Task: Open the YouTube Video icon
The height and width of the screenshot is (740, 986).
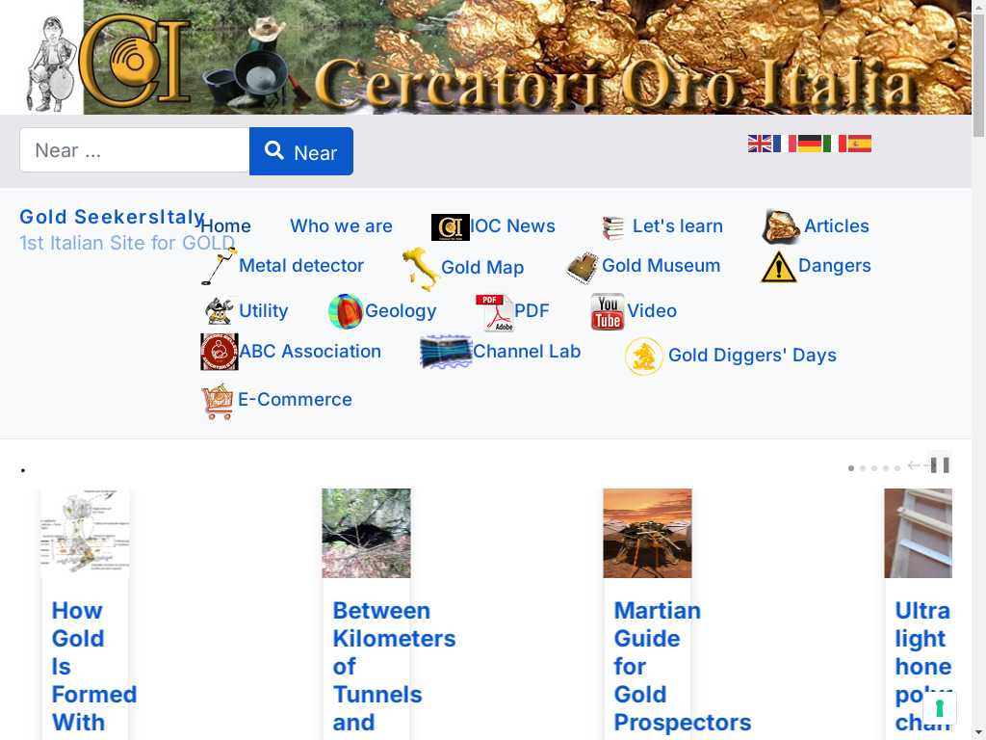Action: (608, 311)
